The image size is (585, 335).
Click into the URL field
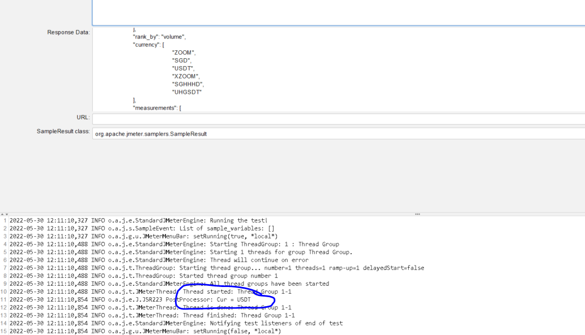point(339,119)
